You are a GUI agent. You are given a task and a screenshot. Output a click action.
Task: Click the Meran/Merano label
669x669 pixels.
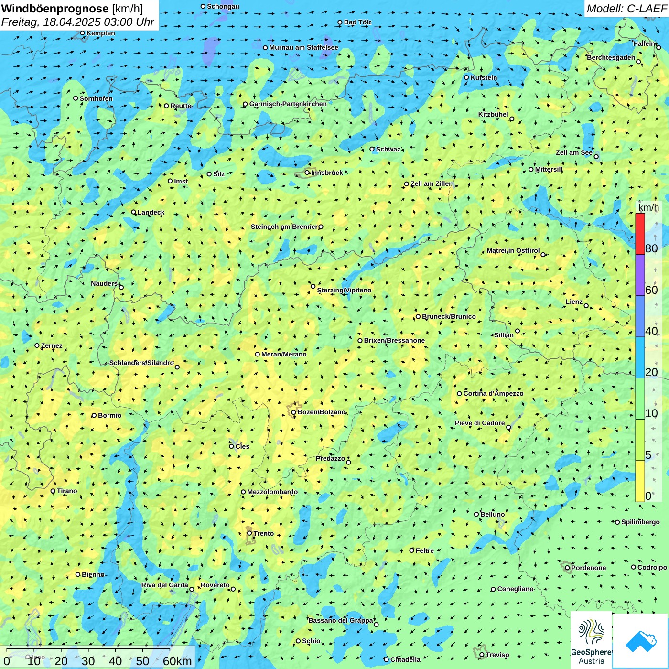284,354
